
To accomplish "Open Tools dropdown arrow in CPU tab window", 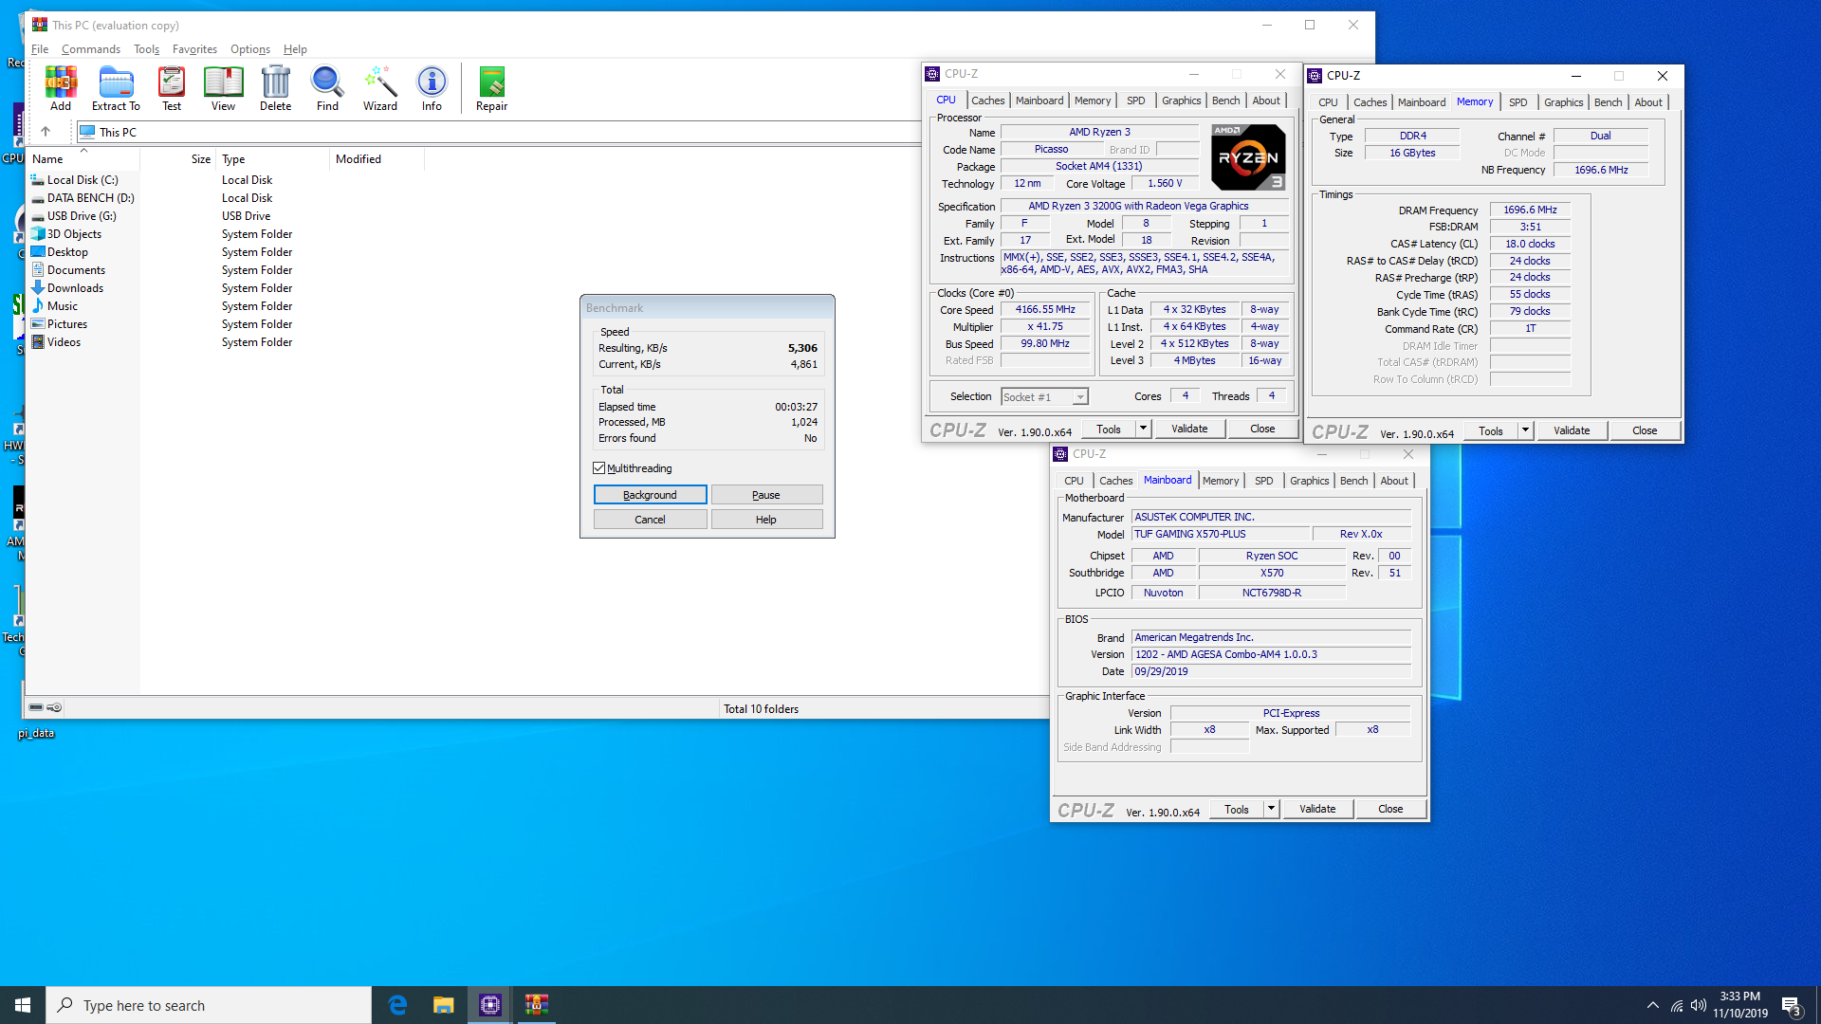I will pos(1143,429).
